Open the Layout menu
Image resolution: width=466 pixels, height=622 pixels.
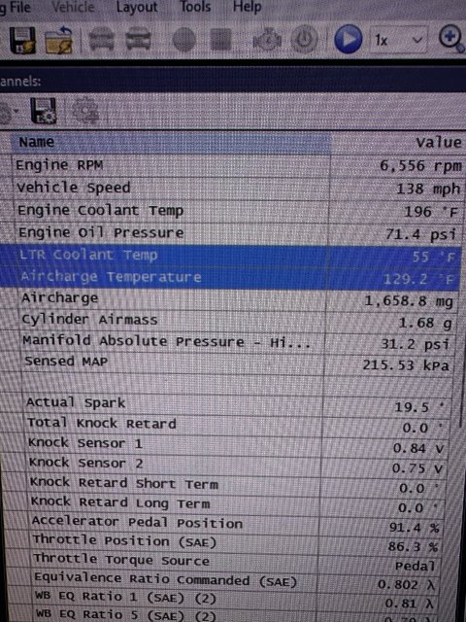137,7
